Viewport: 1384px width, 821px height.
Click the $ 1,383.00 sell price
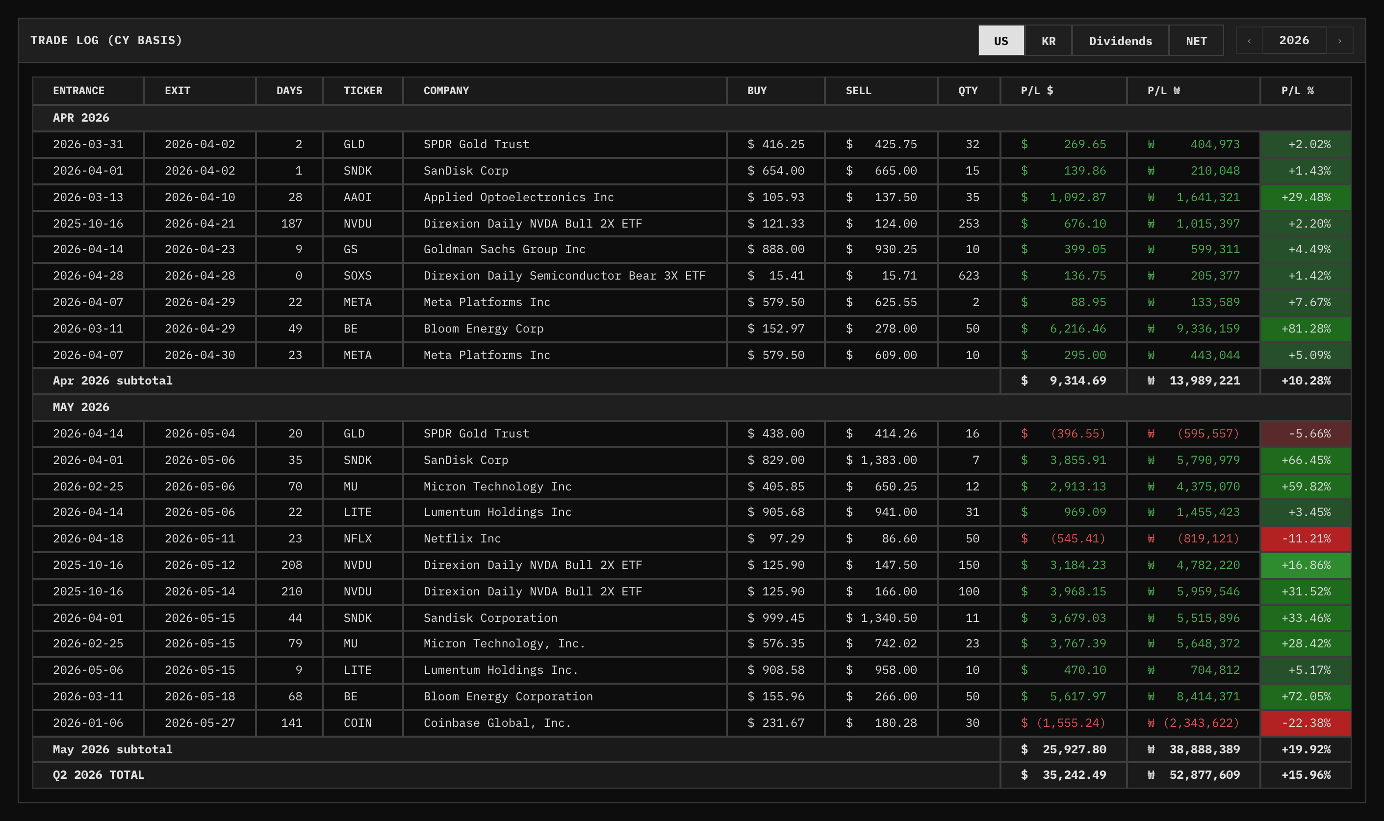tap(881, 461)
